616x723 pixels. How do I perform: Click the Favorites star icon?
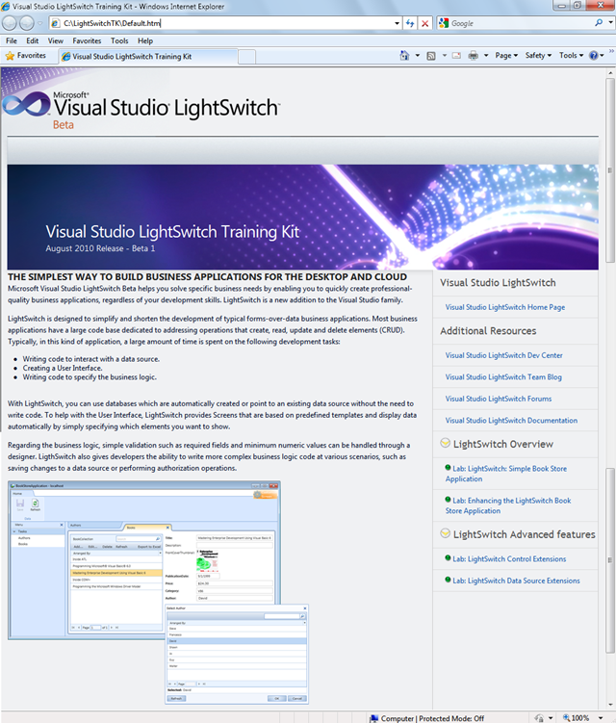[10, 56]
